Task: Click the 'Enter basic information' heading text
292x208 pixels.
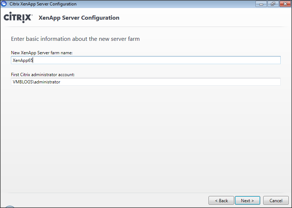Action: point(75,39)
